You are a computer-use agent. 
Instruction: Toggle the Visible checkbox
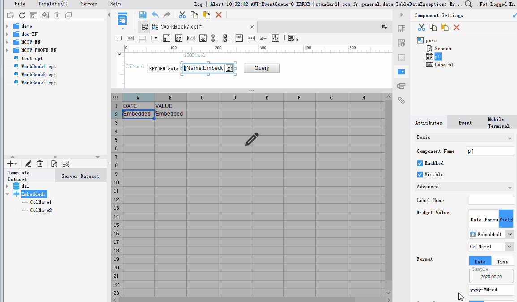tap(420, 174)
